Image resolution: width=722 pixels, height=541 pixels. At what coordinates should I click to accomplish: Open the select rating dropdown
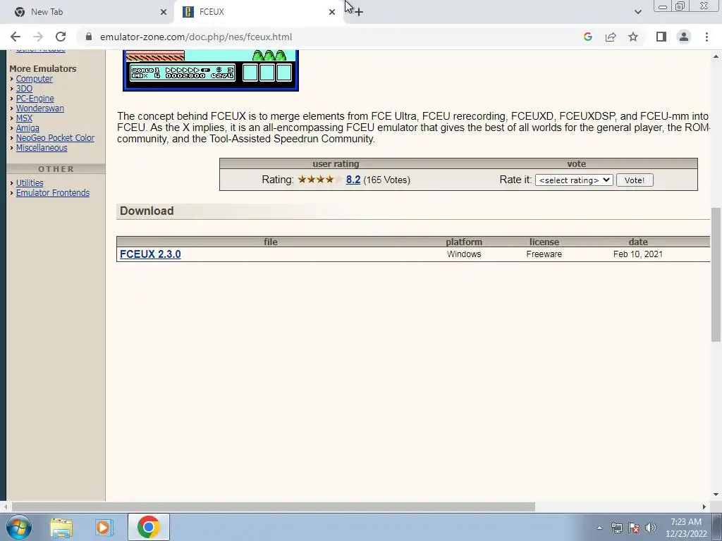pyautogui.click(x=574, y=180)
